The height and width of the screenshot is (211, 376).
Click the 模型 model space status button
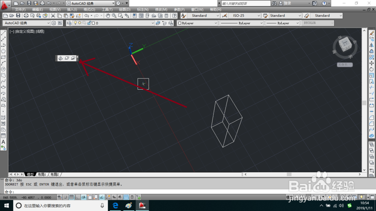pos(289,197)
